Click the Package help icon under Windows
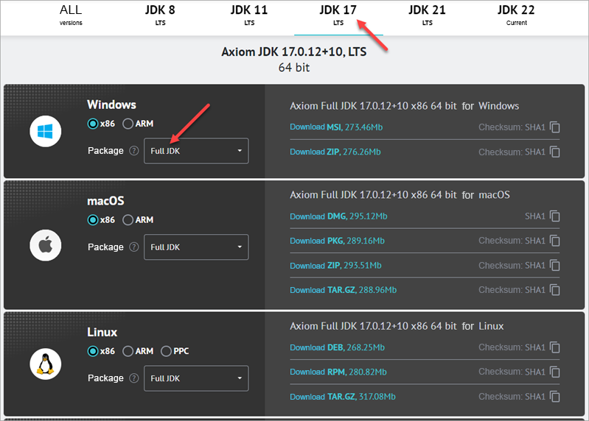 [133, 151]
